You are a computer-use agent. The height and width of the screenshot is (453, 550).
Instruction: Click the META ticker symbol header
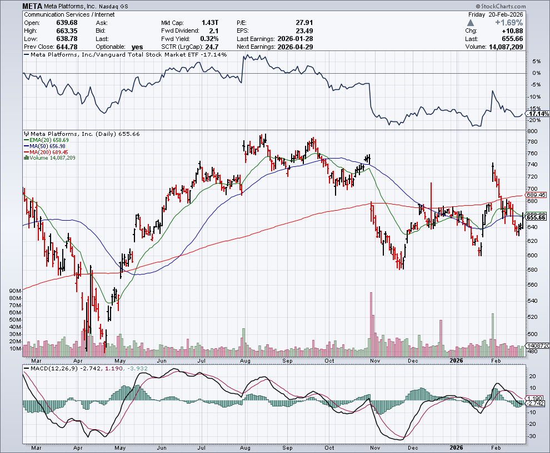pos(34,6)
